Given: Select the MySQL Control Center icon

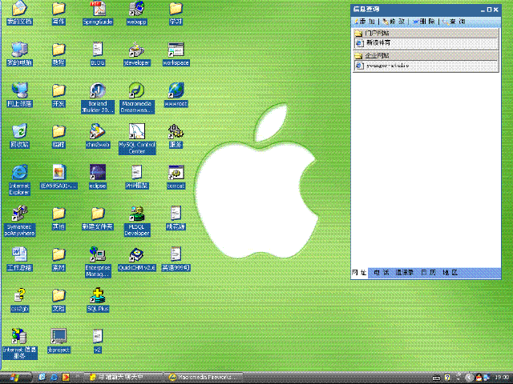Looking at the screenshot, I should pyautogui.click(x=137, y=138).
